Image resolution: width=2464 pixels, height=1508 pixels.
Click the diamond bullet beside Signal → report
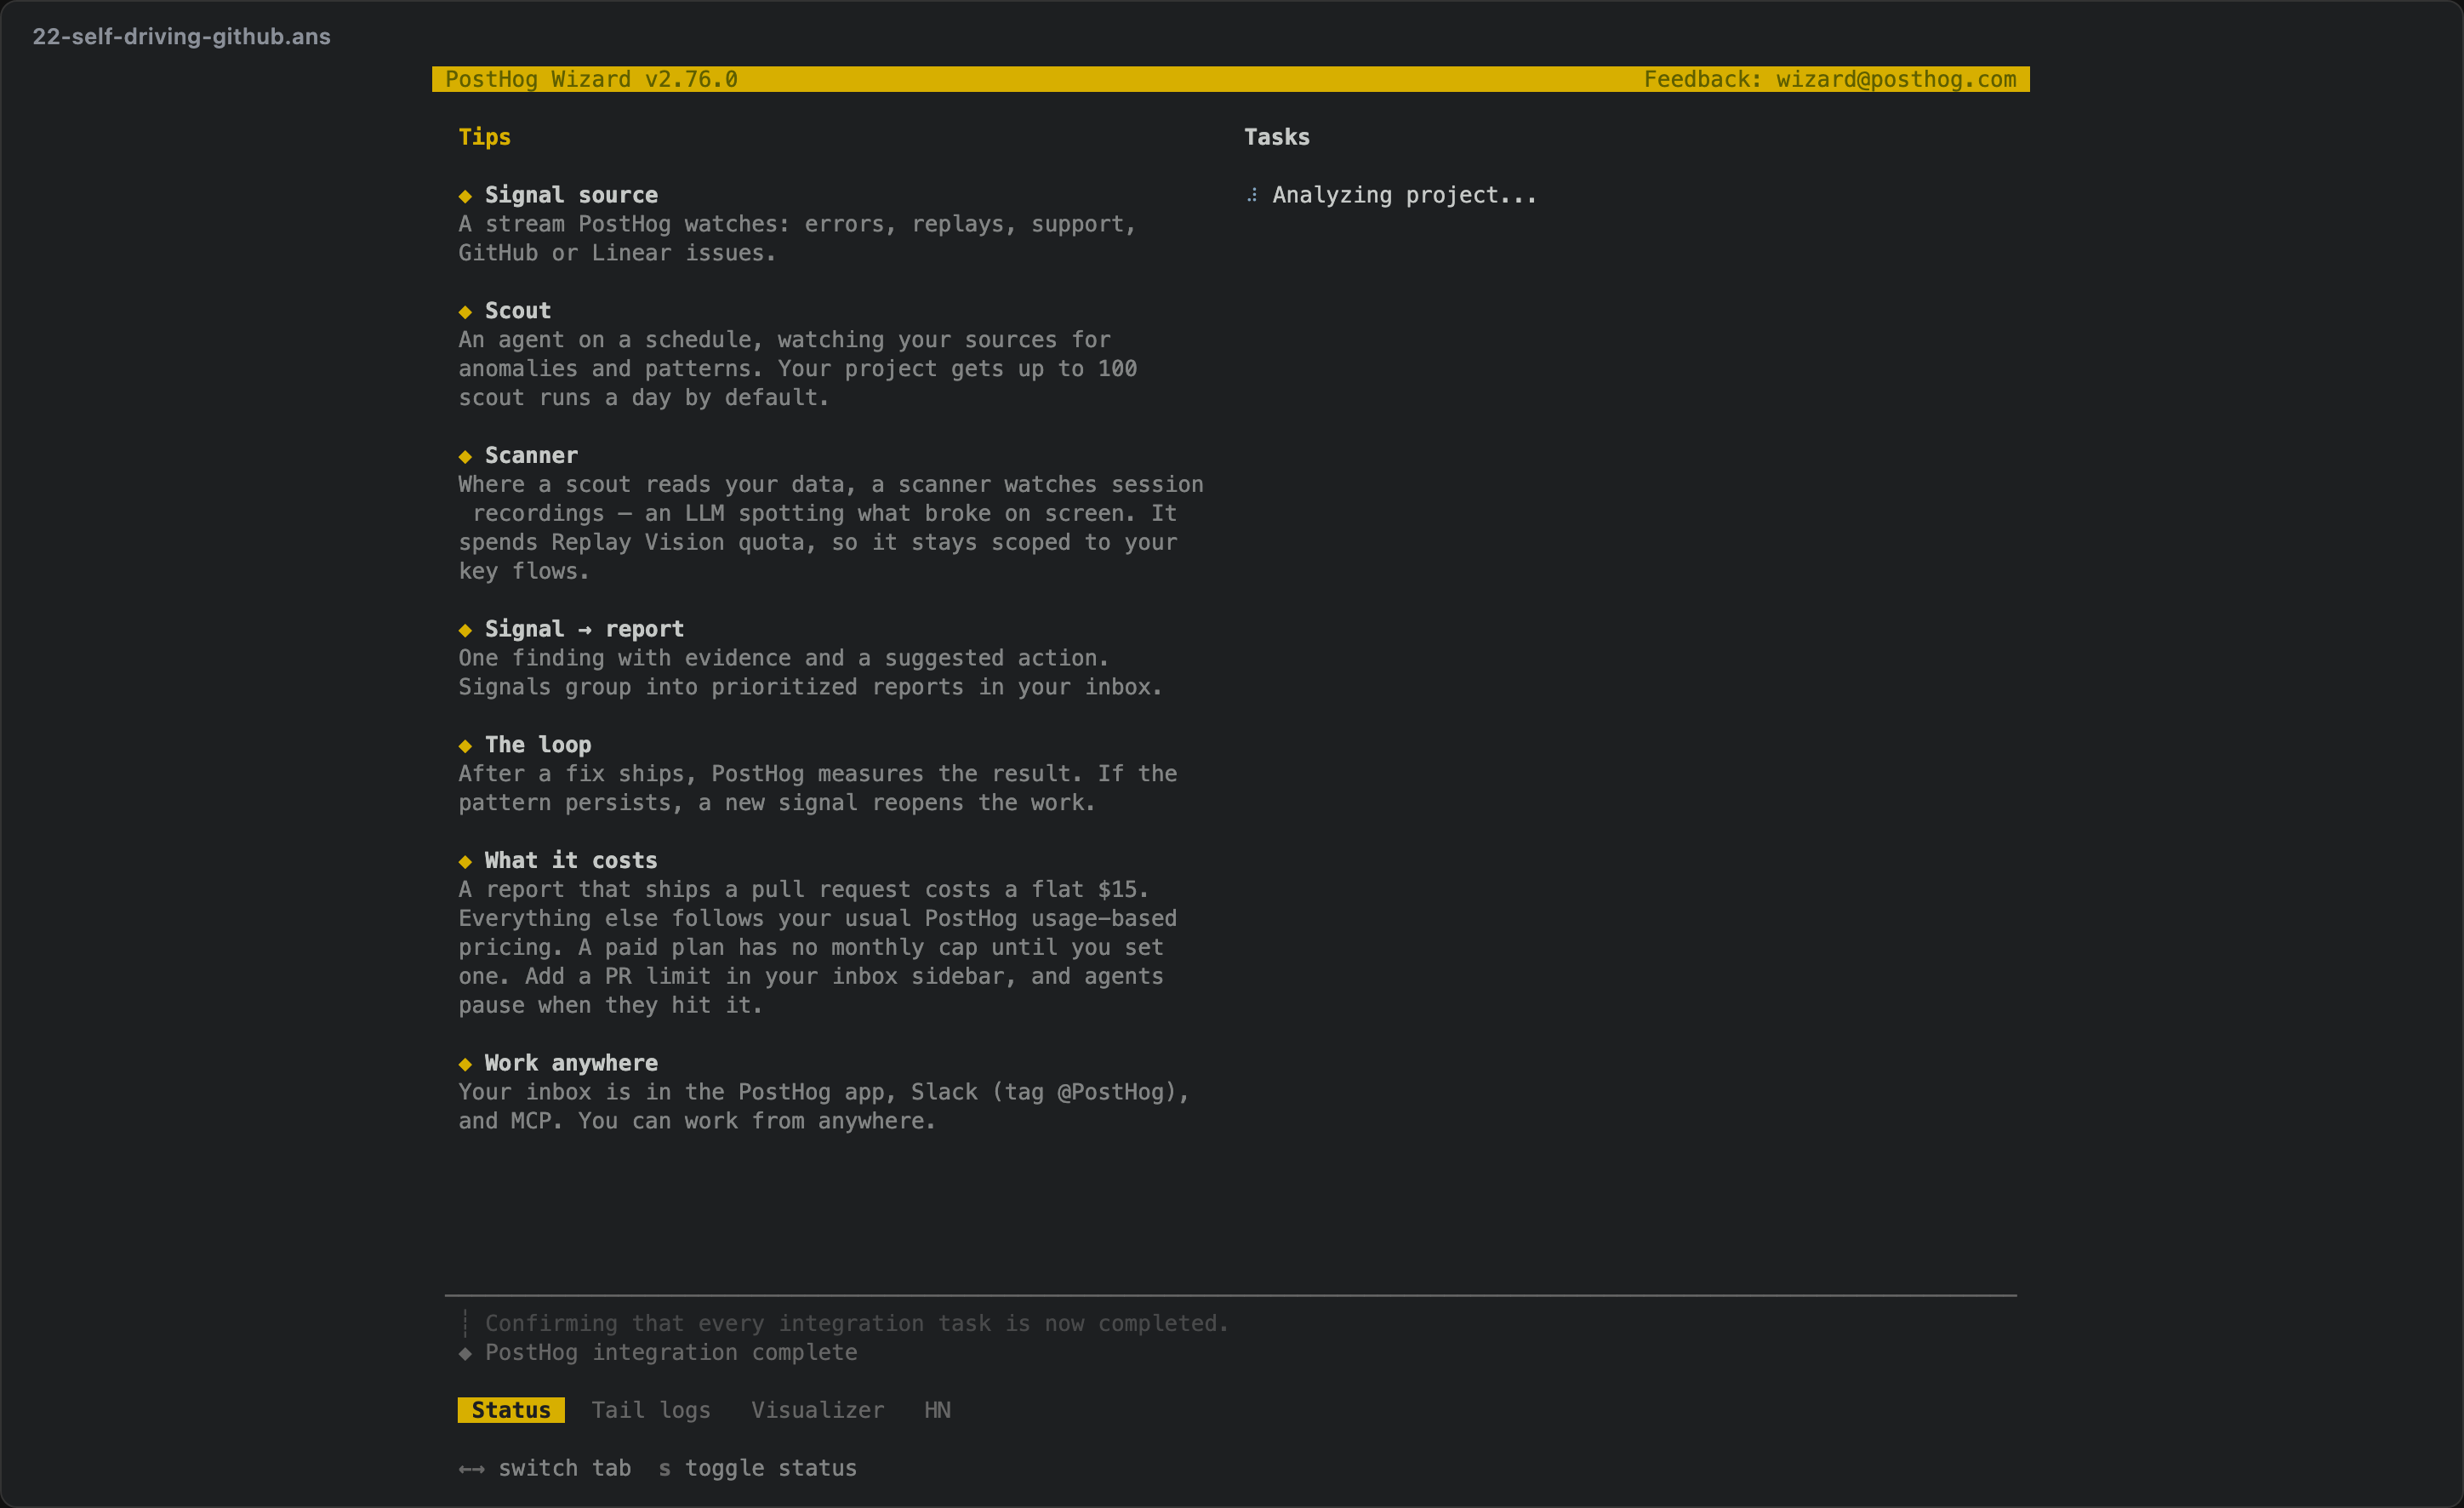pos(465,630)
